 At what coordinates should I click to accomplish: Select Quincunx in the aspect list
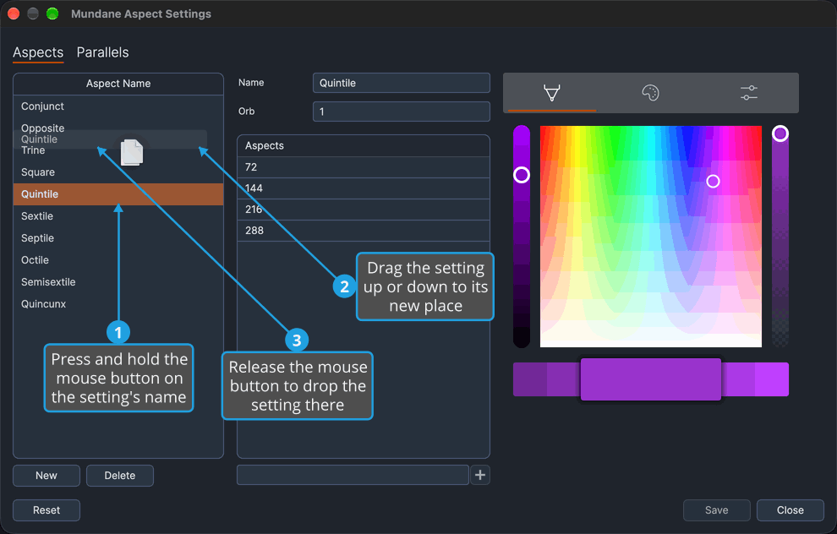coord(118,303)
